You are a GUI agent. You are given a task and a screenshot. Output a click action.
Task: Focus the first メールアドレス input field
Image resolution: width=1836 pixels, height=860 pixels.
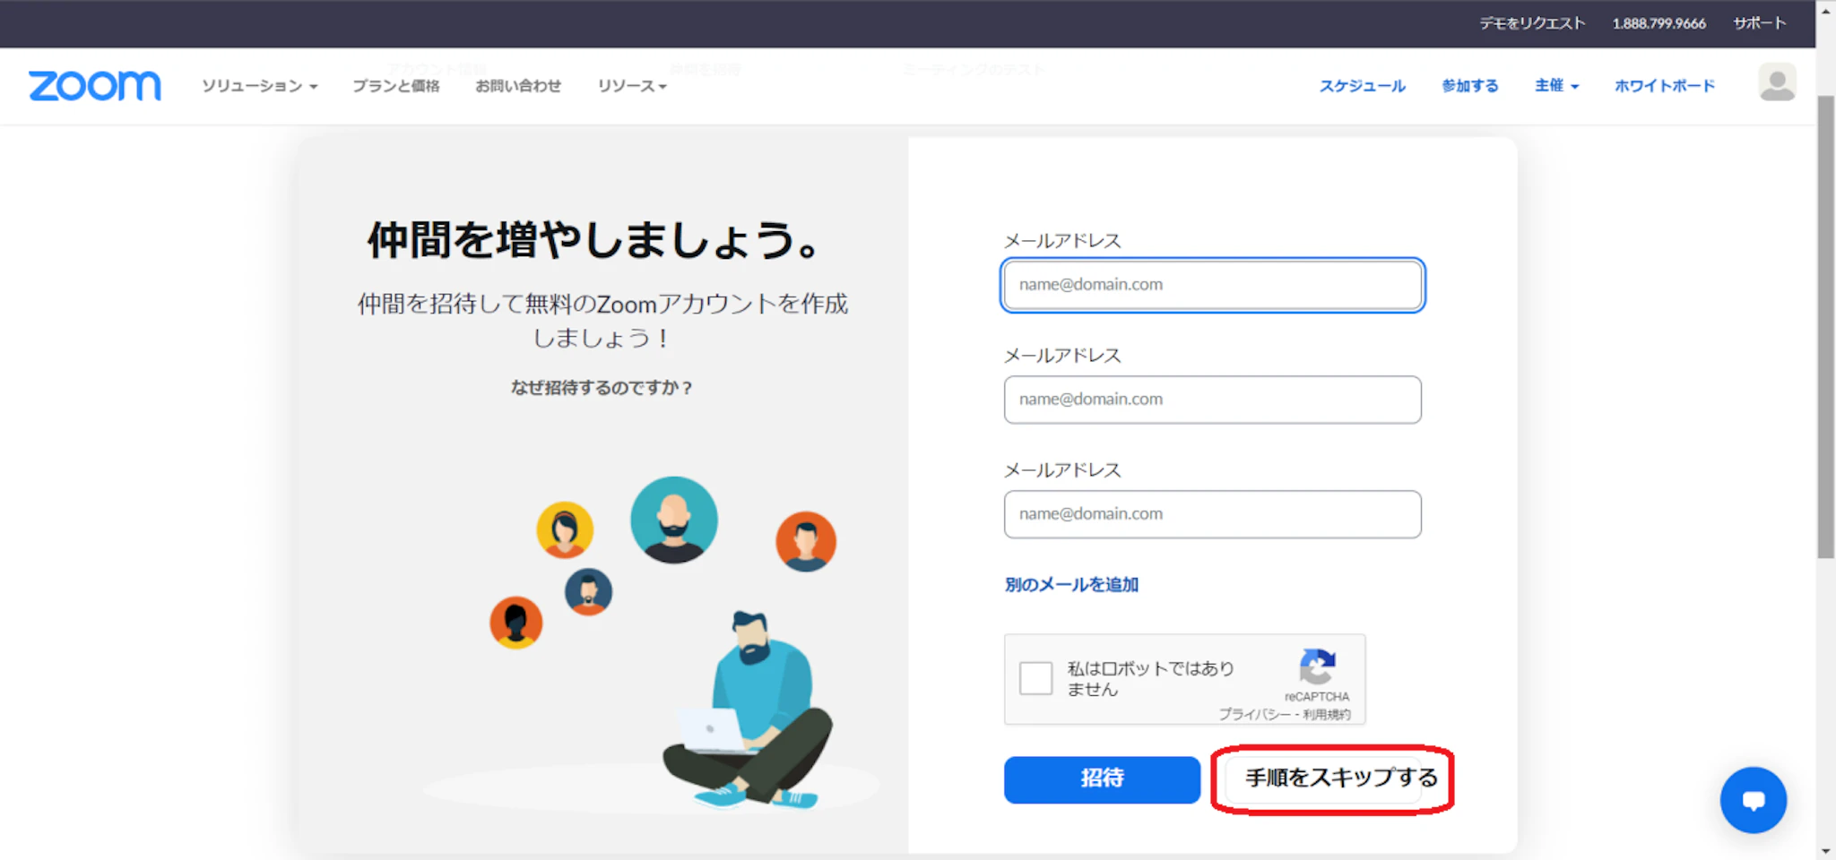click(x=1212, y=285)
